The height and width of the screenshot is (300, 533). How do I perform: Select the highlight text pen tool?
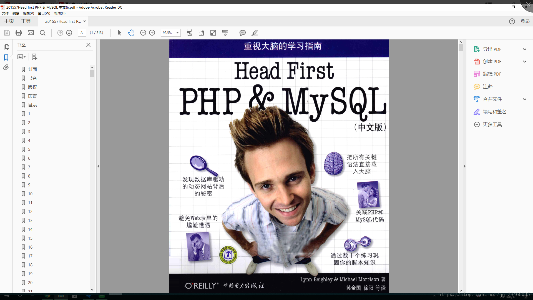point(255,33)
